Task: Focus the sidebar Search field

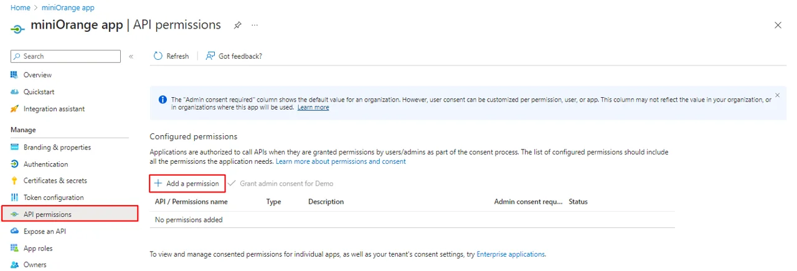Action: pos(65,56)
